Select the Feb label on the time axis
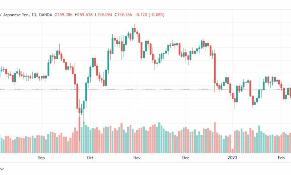The width and height of the screenshot is (291, 175). pos(281,158)
